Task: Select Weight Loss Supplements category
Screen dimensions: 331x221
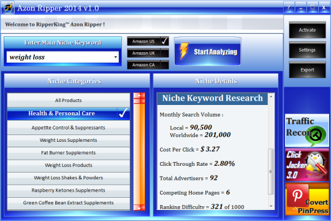Action: [69, 140]
